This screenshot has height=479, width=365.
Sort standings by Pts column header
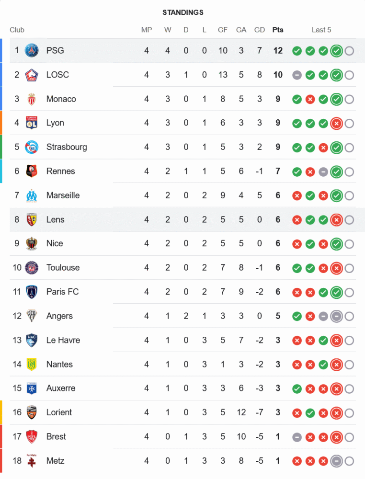pyautogui.click(x=278, y=30)
